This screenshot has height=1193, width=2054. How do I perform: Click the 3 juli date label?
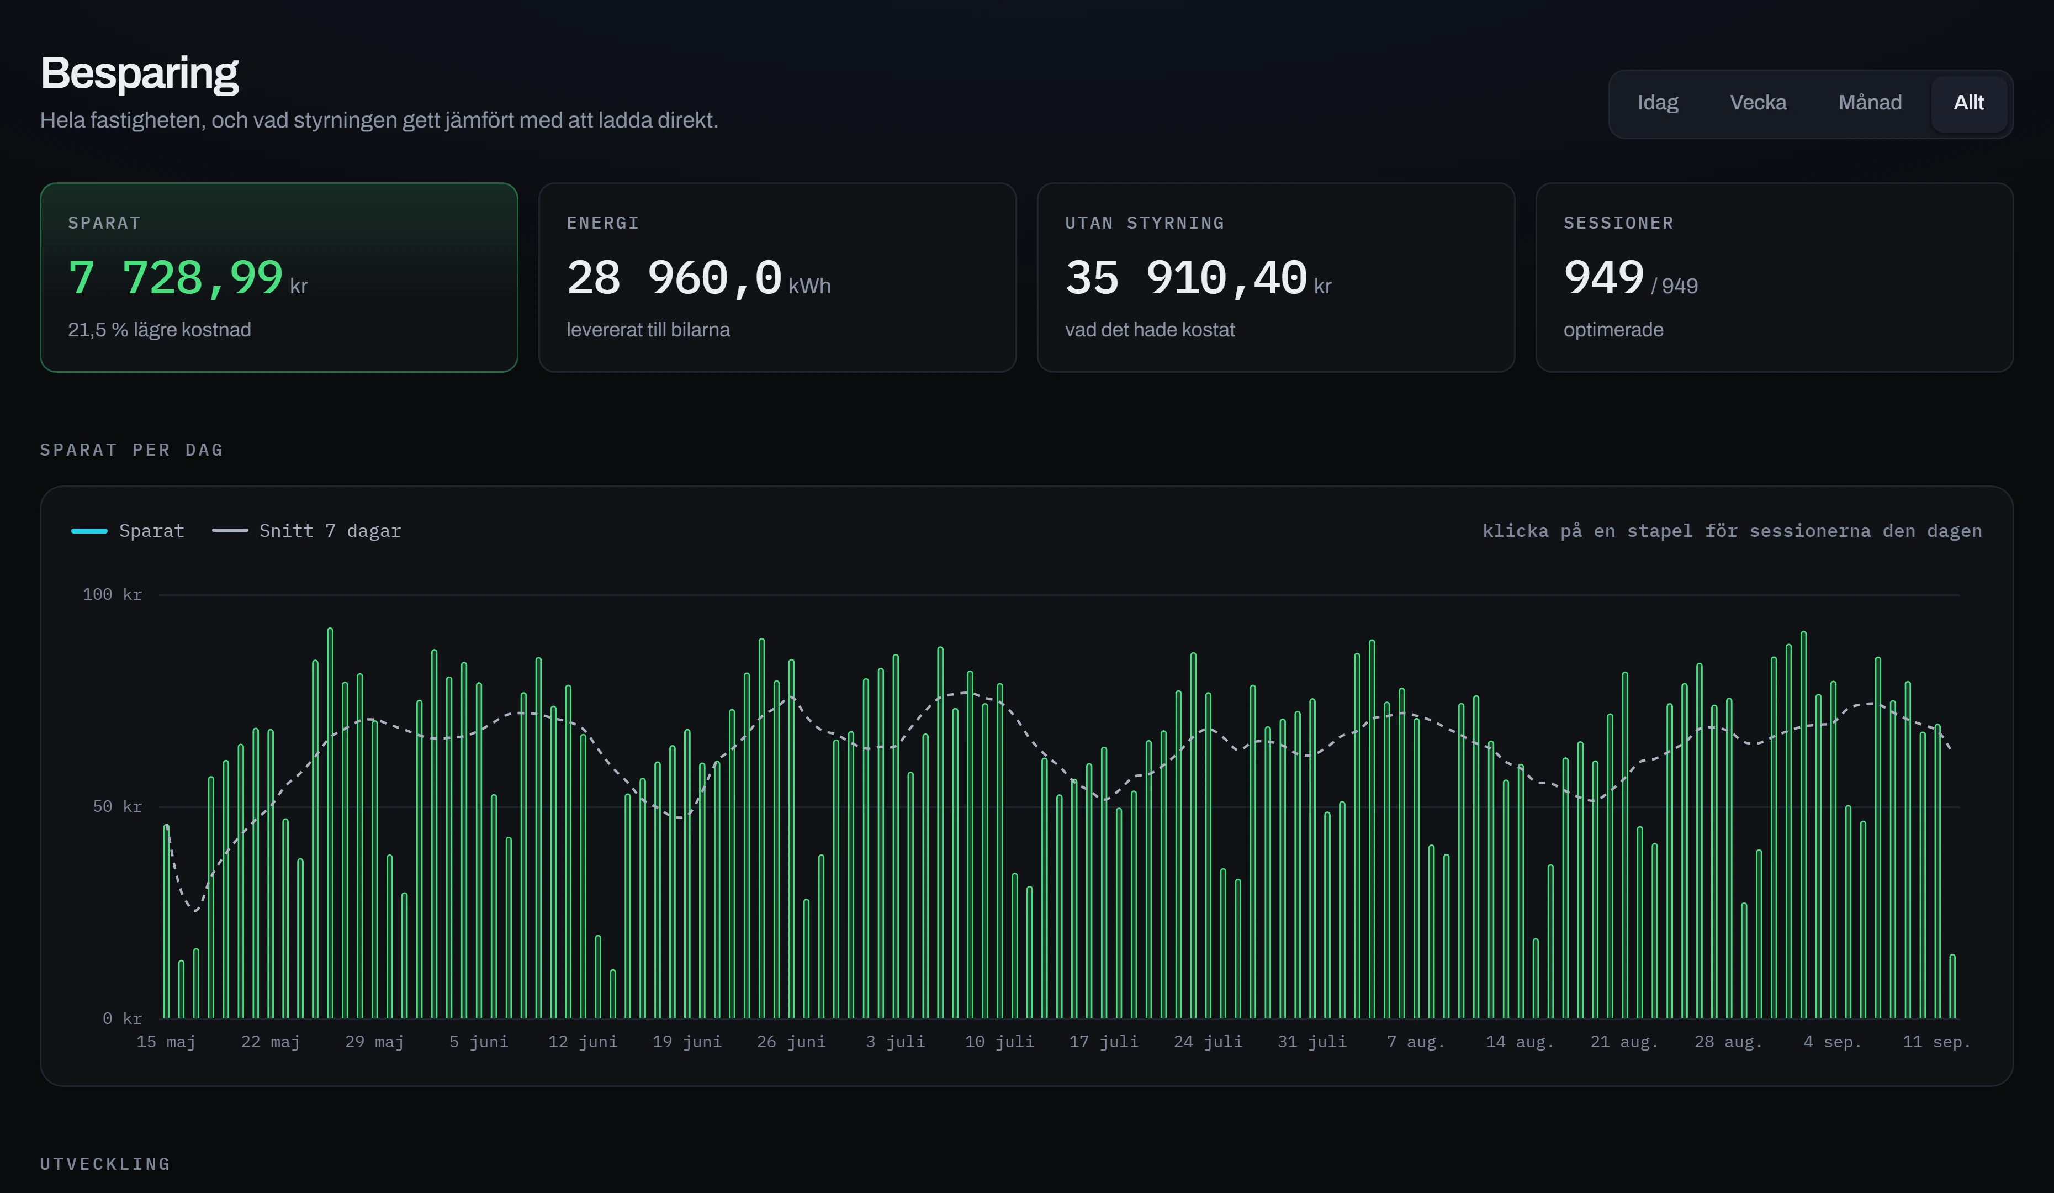coord(895,1041)
